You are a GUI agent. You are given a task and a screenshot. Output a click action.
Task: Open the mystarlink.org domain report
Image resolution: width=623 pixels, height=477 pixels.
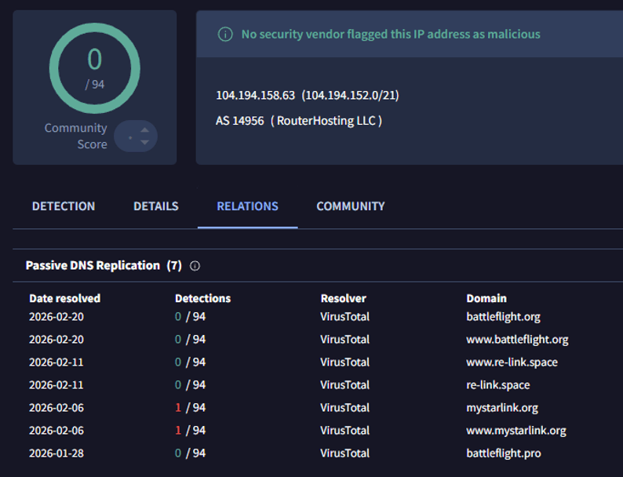[x=501, y=408]
